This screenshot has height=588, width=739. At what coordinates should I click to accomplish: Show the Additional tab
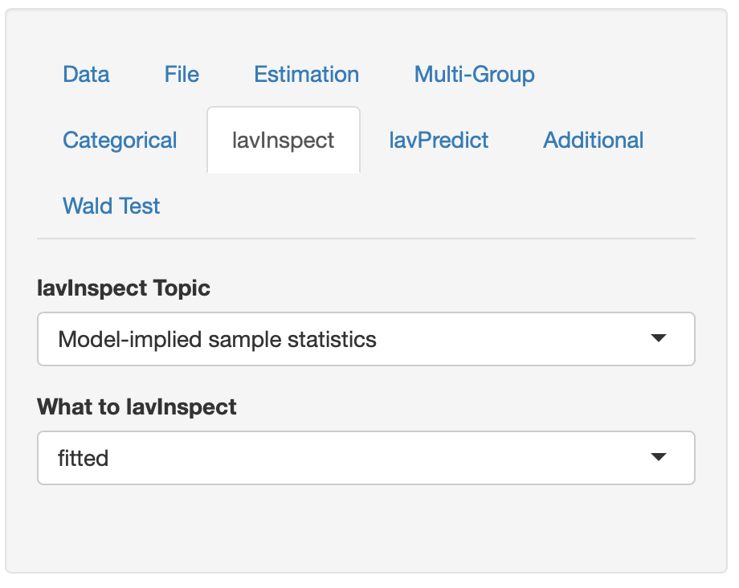tap(593, 141)
